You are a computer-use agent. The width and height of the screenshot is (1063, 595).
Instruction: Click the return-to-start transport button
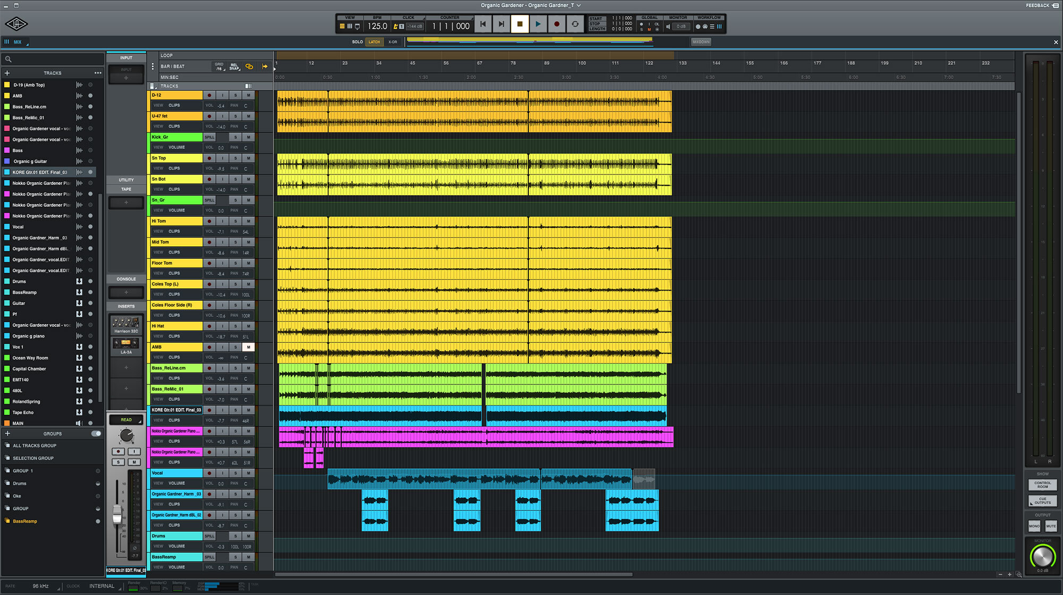(483, 24)
